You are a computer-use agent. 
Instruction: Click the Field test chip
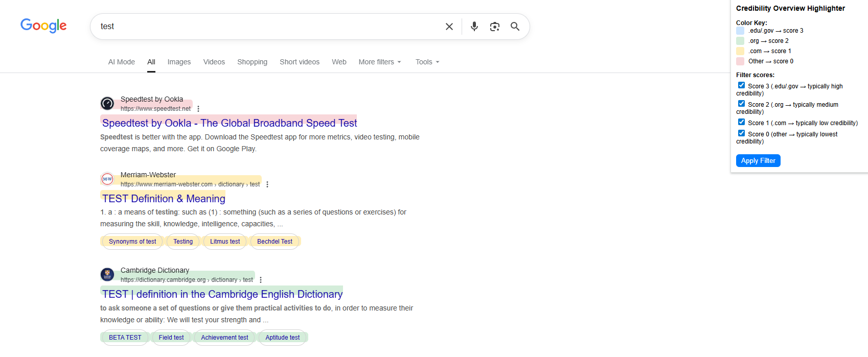coord(171,338)
